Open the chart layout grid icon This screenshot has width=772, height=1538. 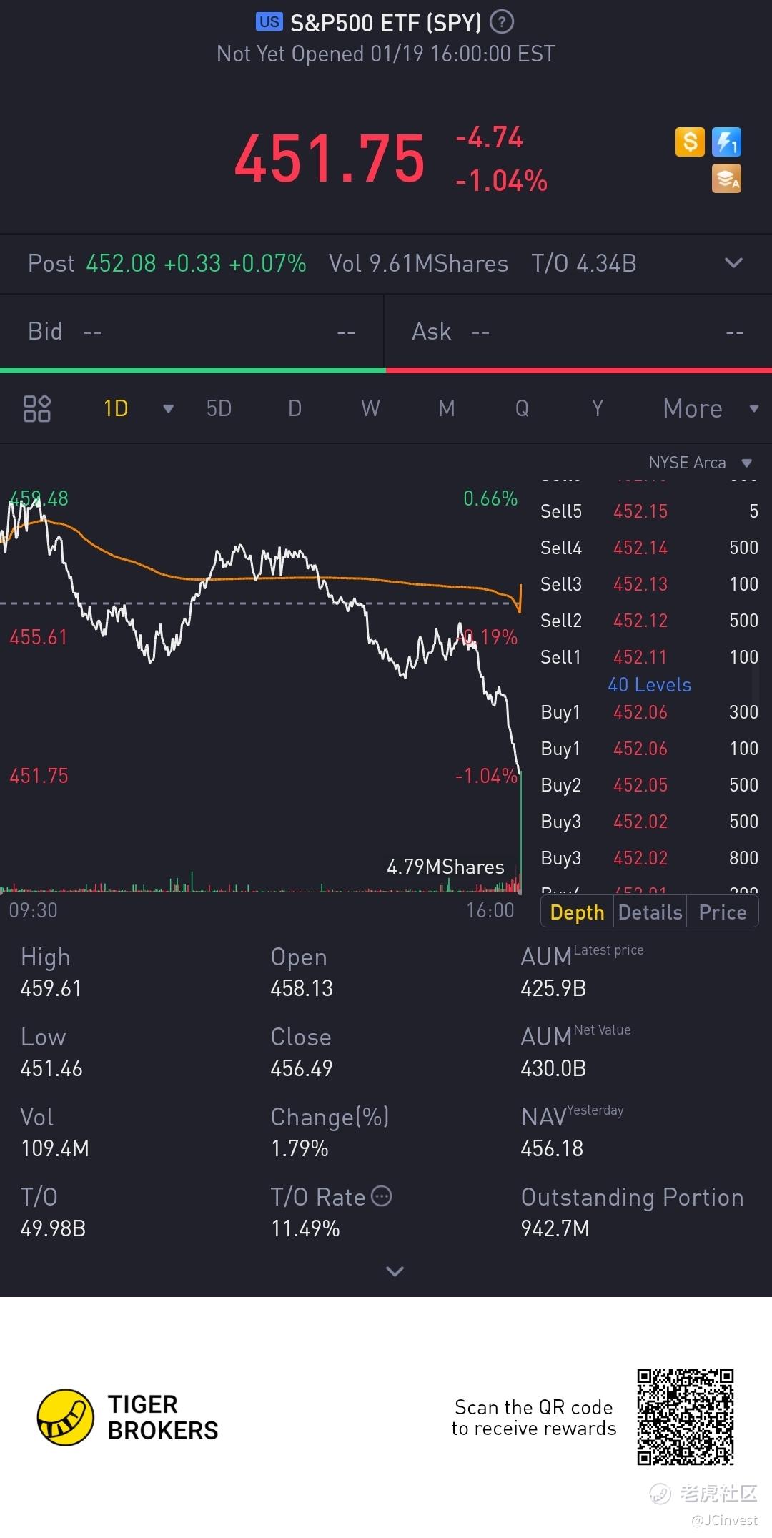click(x=37, y=408)
